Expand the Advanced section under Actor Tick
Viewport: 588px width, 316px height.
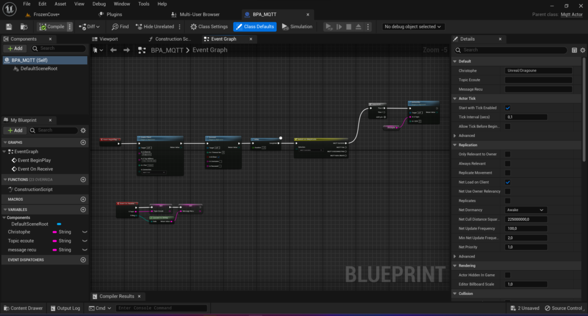tap(466, 136)
